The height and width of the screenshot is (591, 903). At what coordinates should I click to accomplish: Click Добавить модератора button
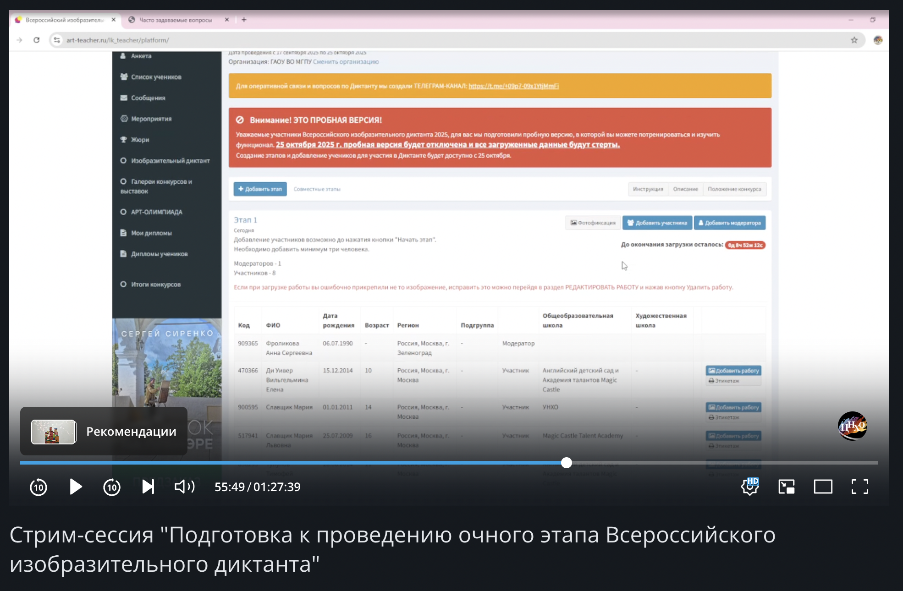[730, 223]
